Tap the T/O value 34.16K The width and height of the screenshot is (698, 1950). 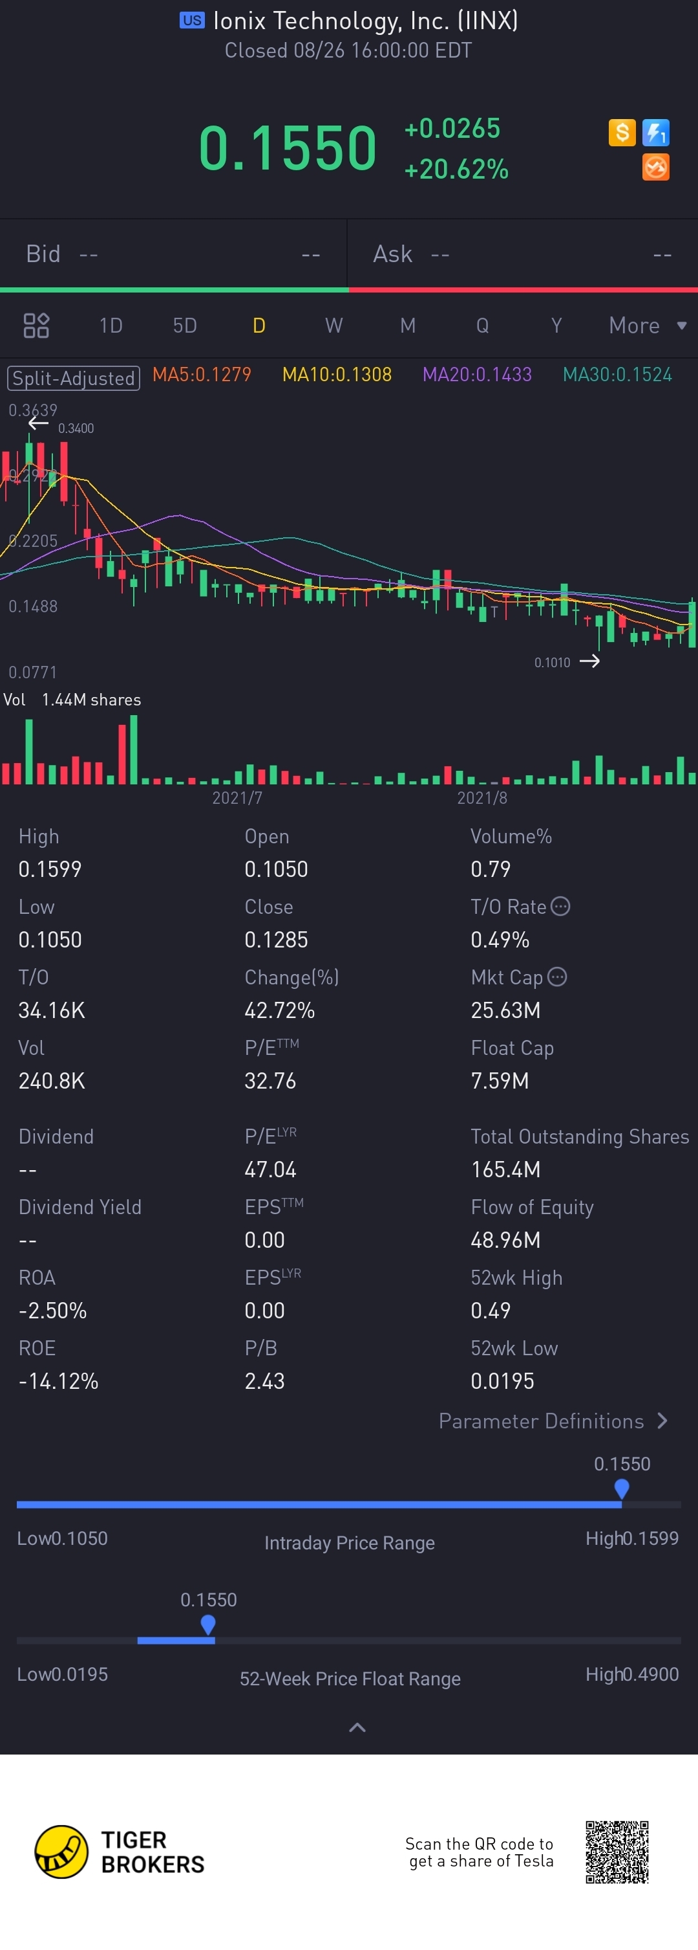[52, 1010]
